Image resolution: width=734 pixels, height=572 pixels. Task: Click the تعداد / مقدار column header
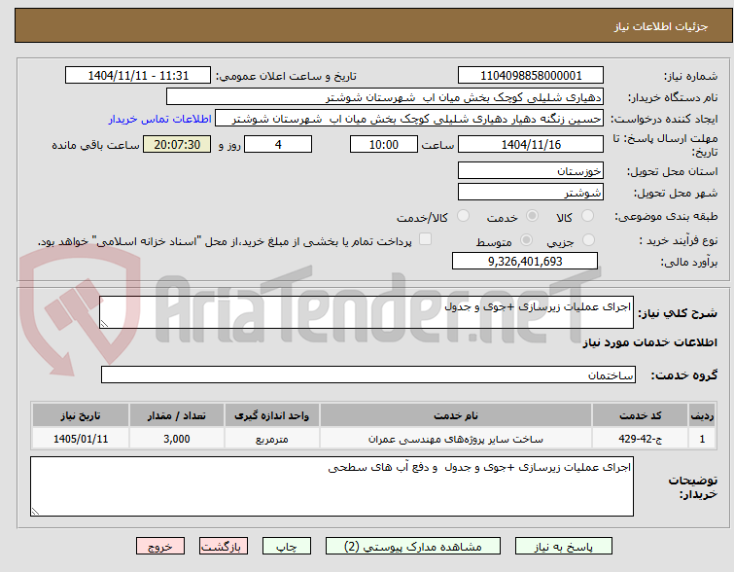177,416
